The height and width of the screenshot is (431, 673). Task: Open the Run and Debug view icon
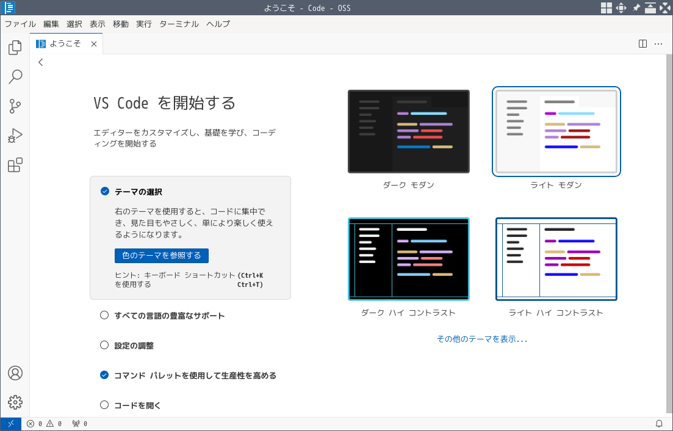15,136
